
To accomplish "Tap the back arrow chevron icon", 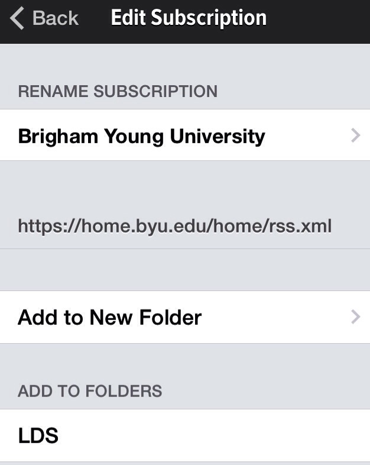I will pos(17,18).
